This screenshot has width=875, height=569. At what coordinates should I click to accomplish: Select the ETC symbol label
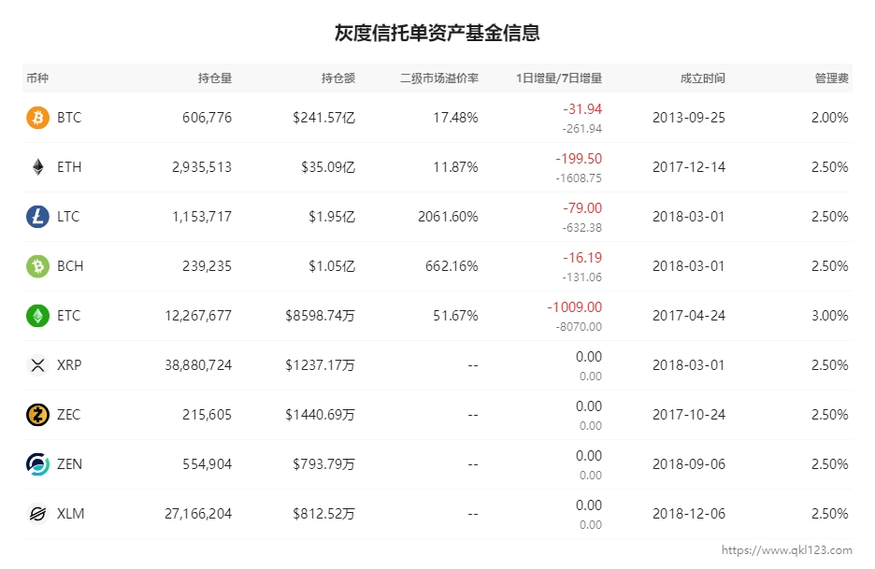coord(68,316)
